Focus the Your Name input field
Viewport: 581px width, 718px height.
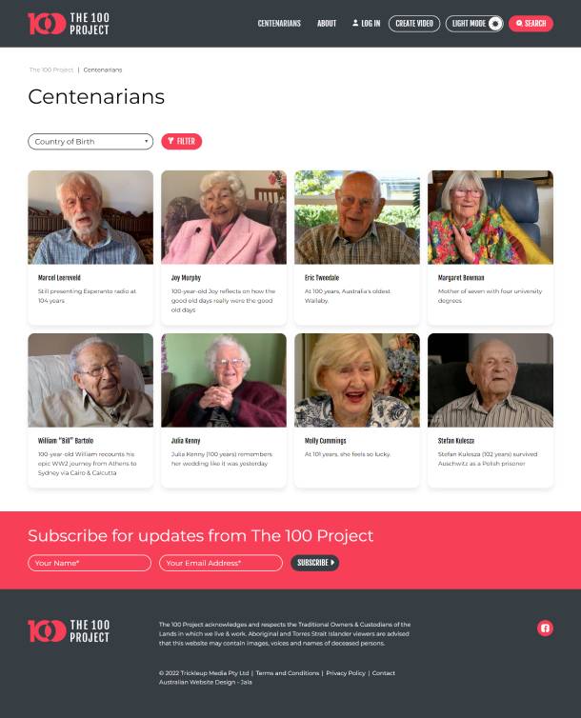90,563
